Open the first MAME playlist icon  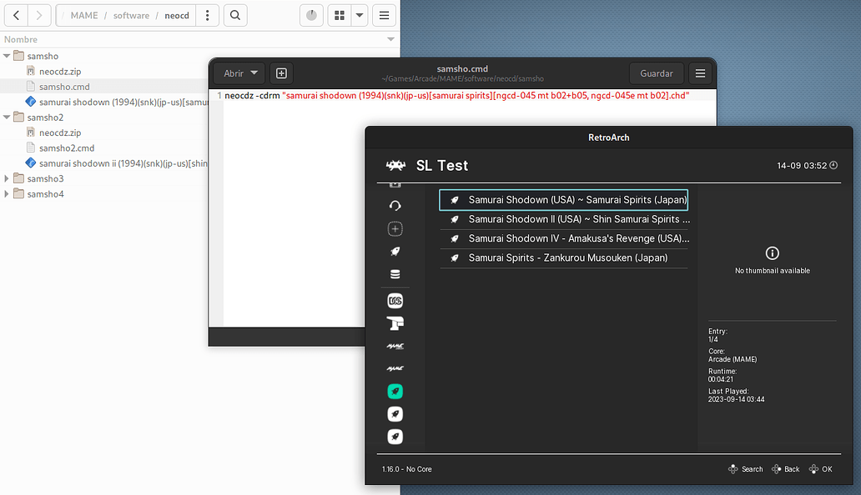coord(395,346)
